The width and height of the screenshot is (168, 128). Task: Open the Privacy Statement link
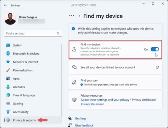pyautogui.click(x=92, y=104)
